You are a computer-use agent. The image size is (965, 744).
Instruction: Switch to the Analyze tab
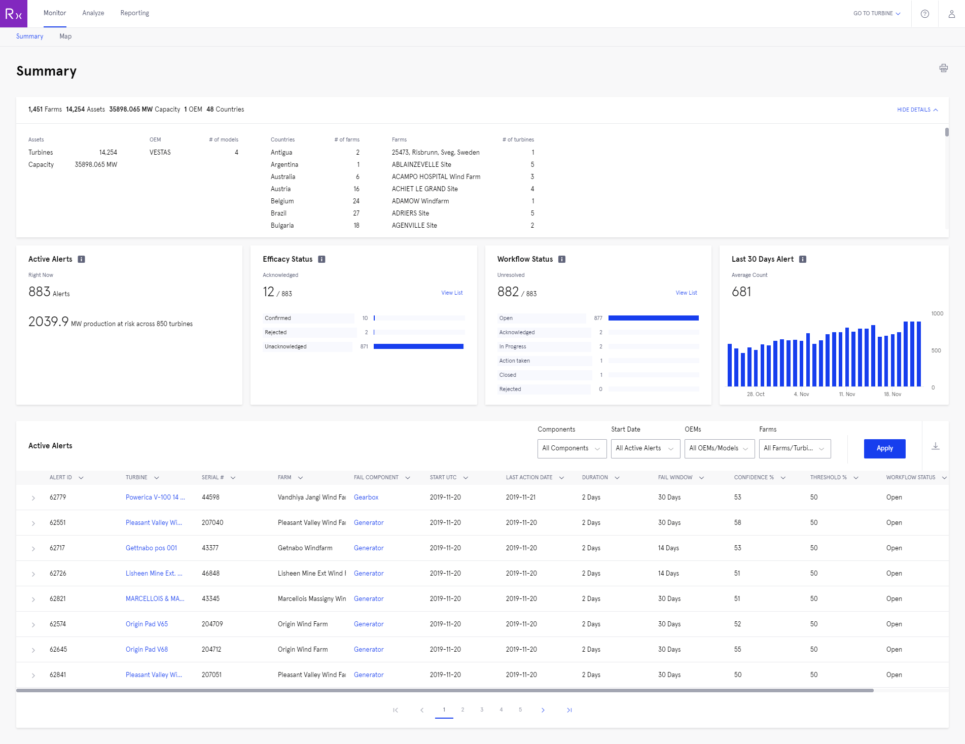(93, 13)
